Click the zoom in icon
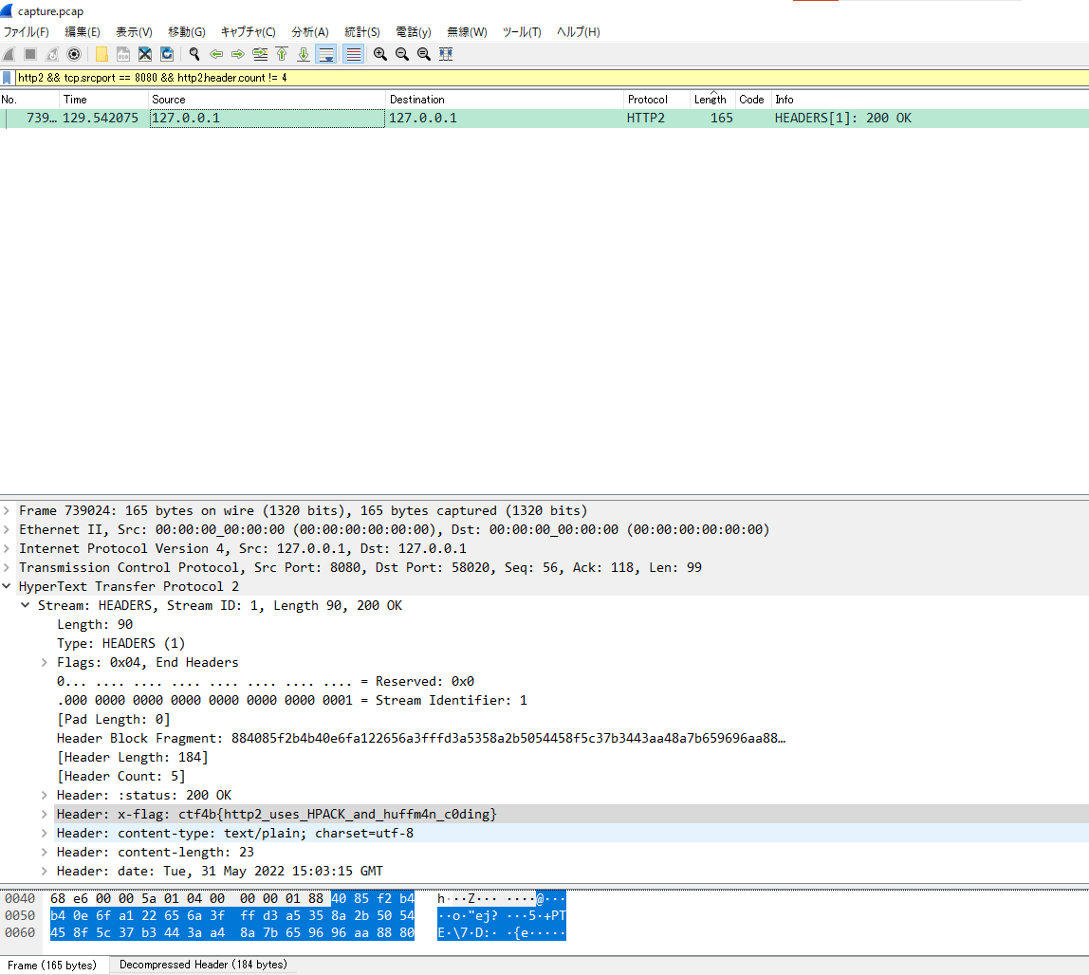This screenshot has width=1089, height=975. (x=380, y=54)
